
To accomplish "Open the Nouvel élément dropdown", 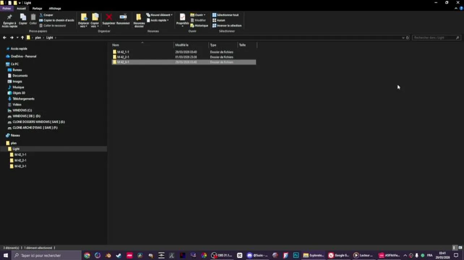I will (159, 15).
